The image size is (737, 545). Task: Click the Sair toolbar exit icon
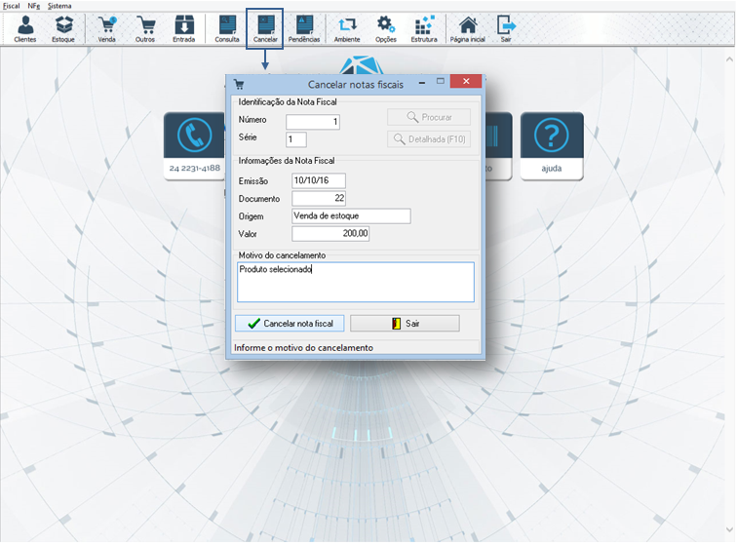(506, 29)
